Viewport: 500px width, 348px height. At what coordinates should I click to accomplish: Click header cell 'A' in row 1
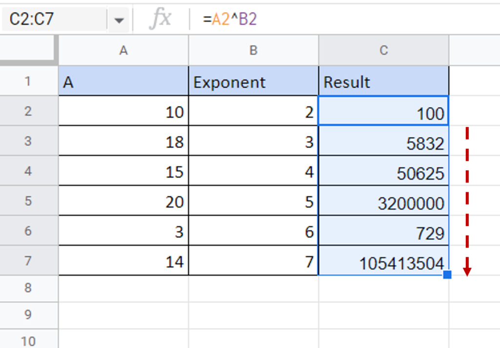(x=124, y=81)
